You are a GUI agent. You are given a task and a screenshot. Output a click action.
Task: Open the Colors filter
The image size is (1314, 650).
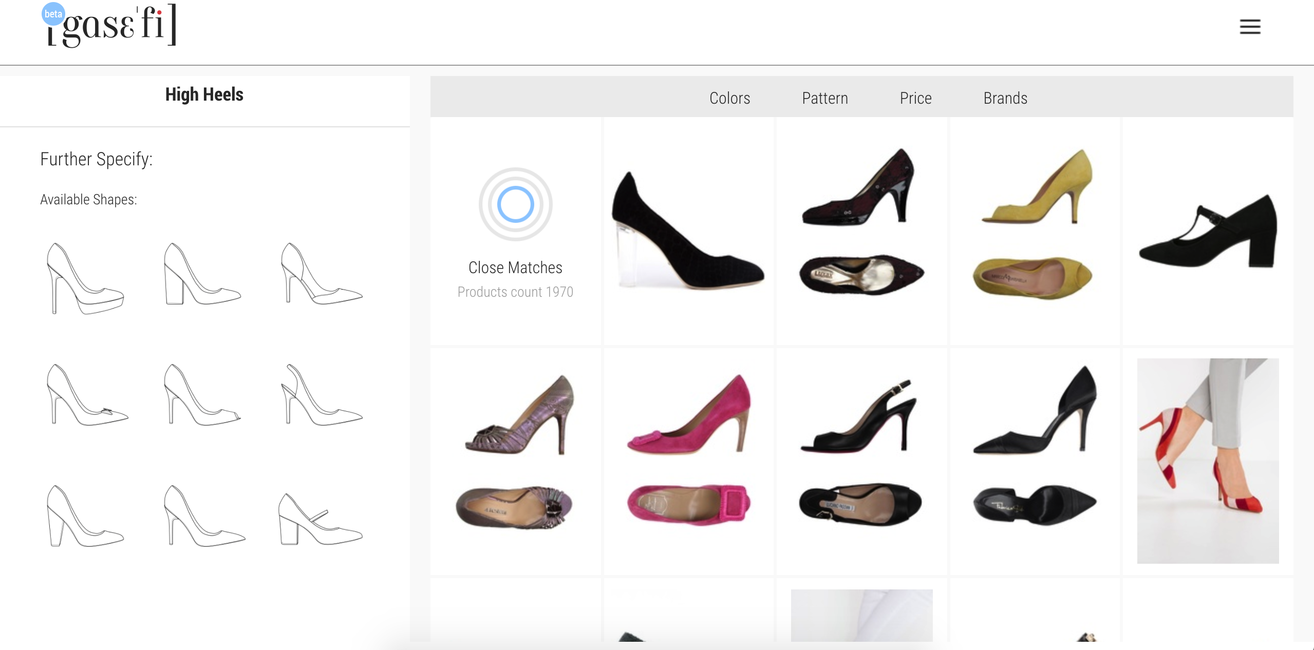729,98
